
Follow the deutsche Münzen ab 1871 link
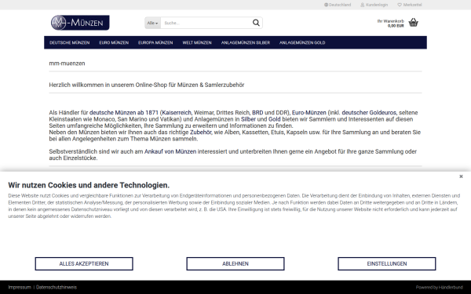(x=124, y=112)
